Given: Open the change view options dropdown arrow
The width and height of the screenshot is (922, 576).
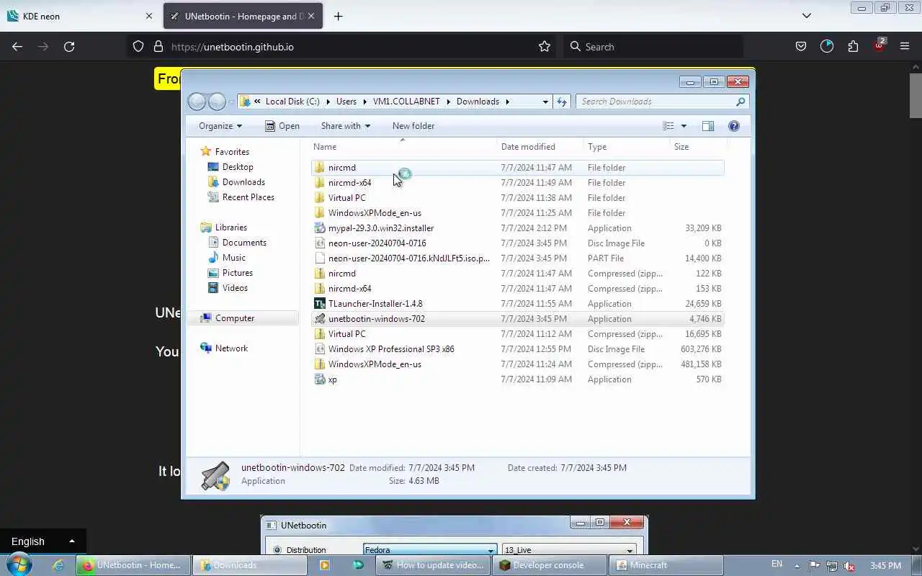Looking at the screenshot, I should click(x=684, y=126).
